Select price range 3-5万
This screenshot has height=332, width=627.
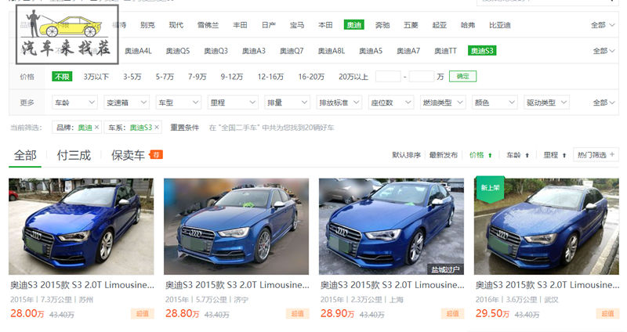(132, 77)
